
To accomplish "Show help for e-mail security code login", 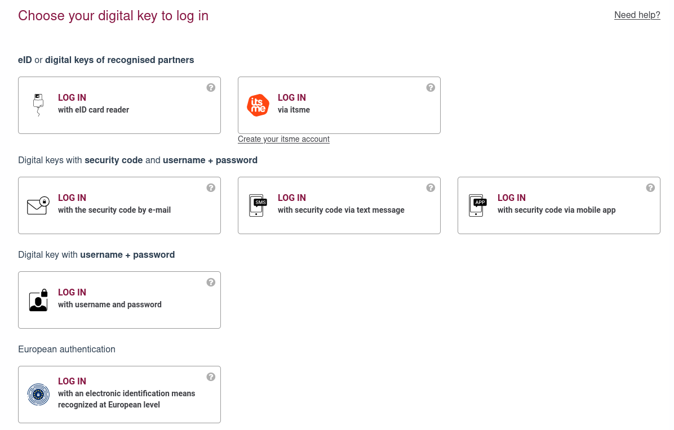I will (x=211, y=188).
